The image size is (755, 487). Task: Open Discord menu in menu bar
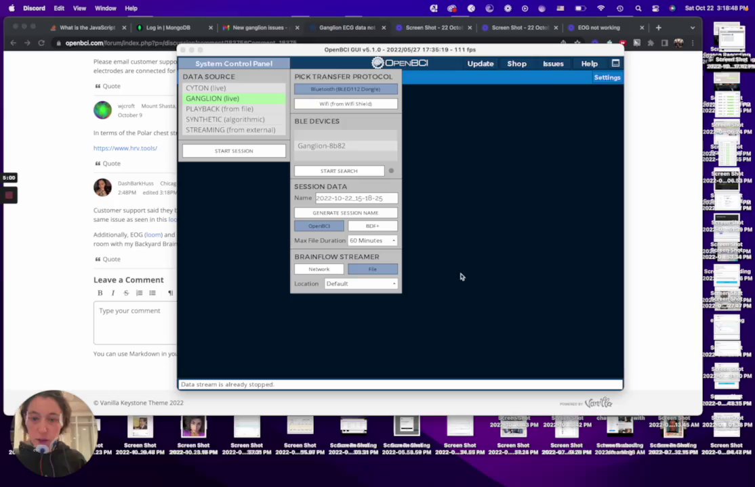tap(34, 8)
